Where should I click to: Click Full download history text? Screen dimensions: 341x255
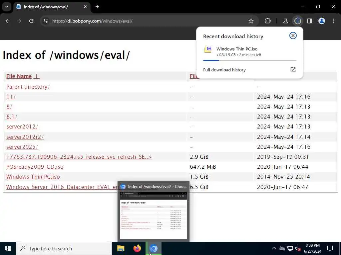click(x=224, y=70)
